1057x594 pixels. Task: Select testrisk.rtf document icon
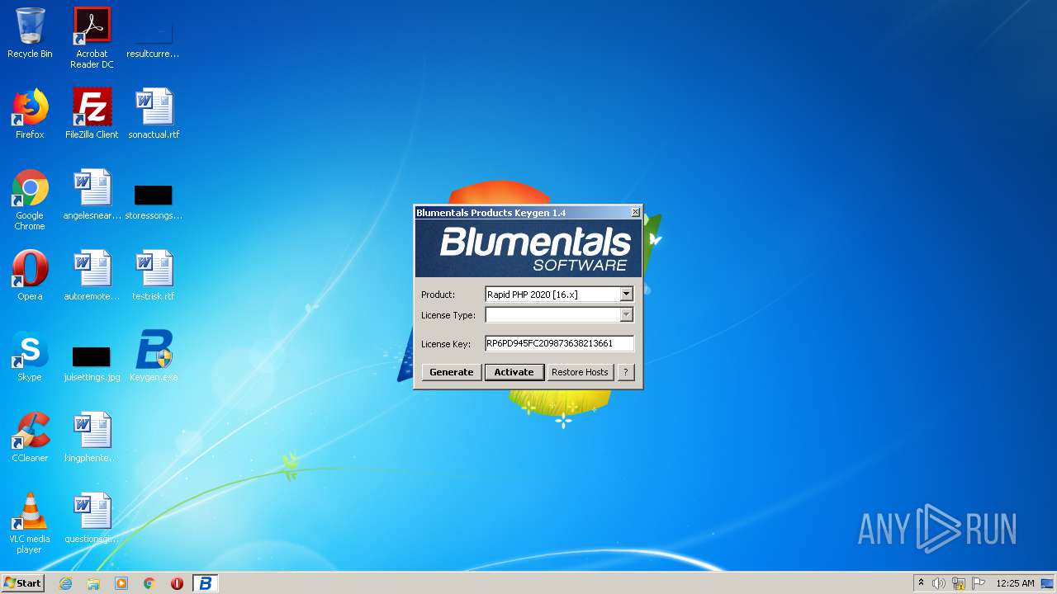point(154,276)
